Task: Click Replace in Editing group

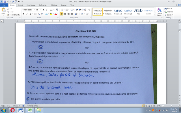Action: 169,12
